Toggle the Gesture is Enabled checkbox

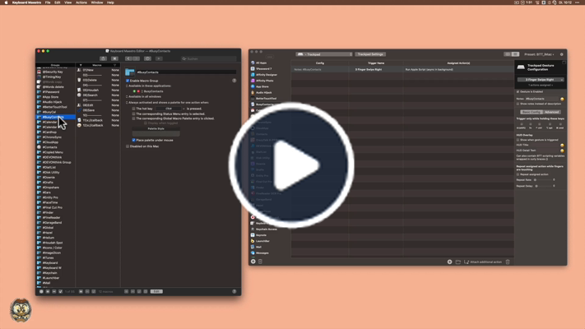click(x=518, y=92)
